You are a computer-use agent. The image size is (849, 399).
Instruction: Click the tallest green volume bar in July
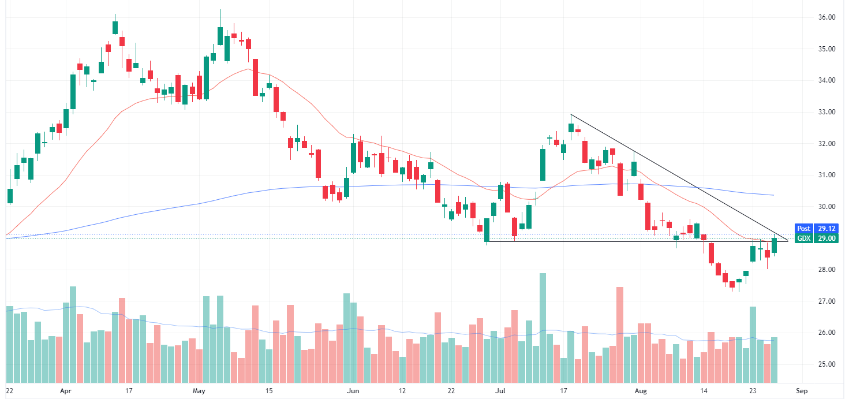543,328
